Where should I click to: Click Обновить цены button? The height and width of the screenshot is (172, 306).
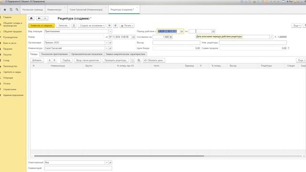click(154, 61)
